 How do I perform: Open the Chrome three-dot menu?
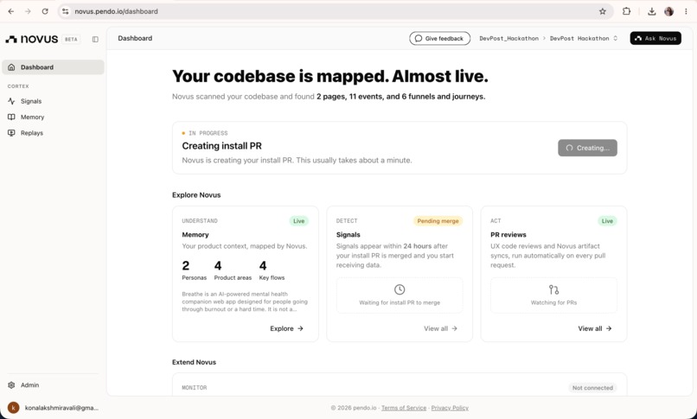(686, 11)
